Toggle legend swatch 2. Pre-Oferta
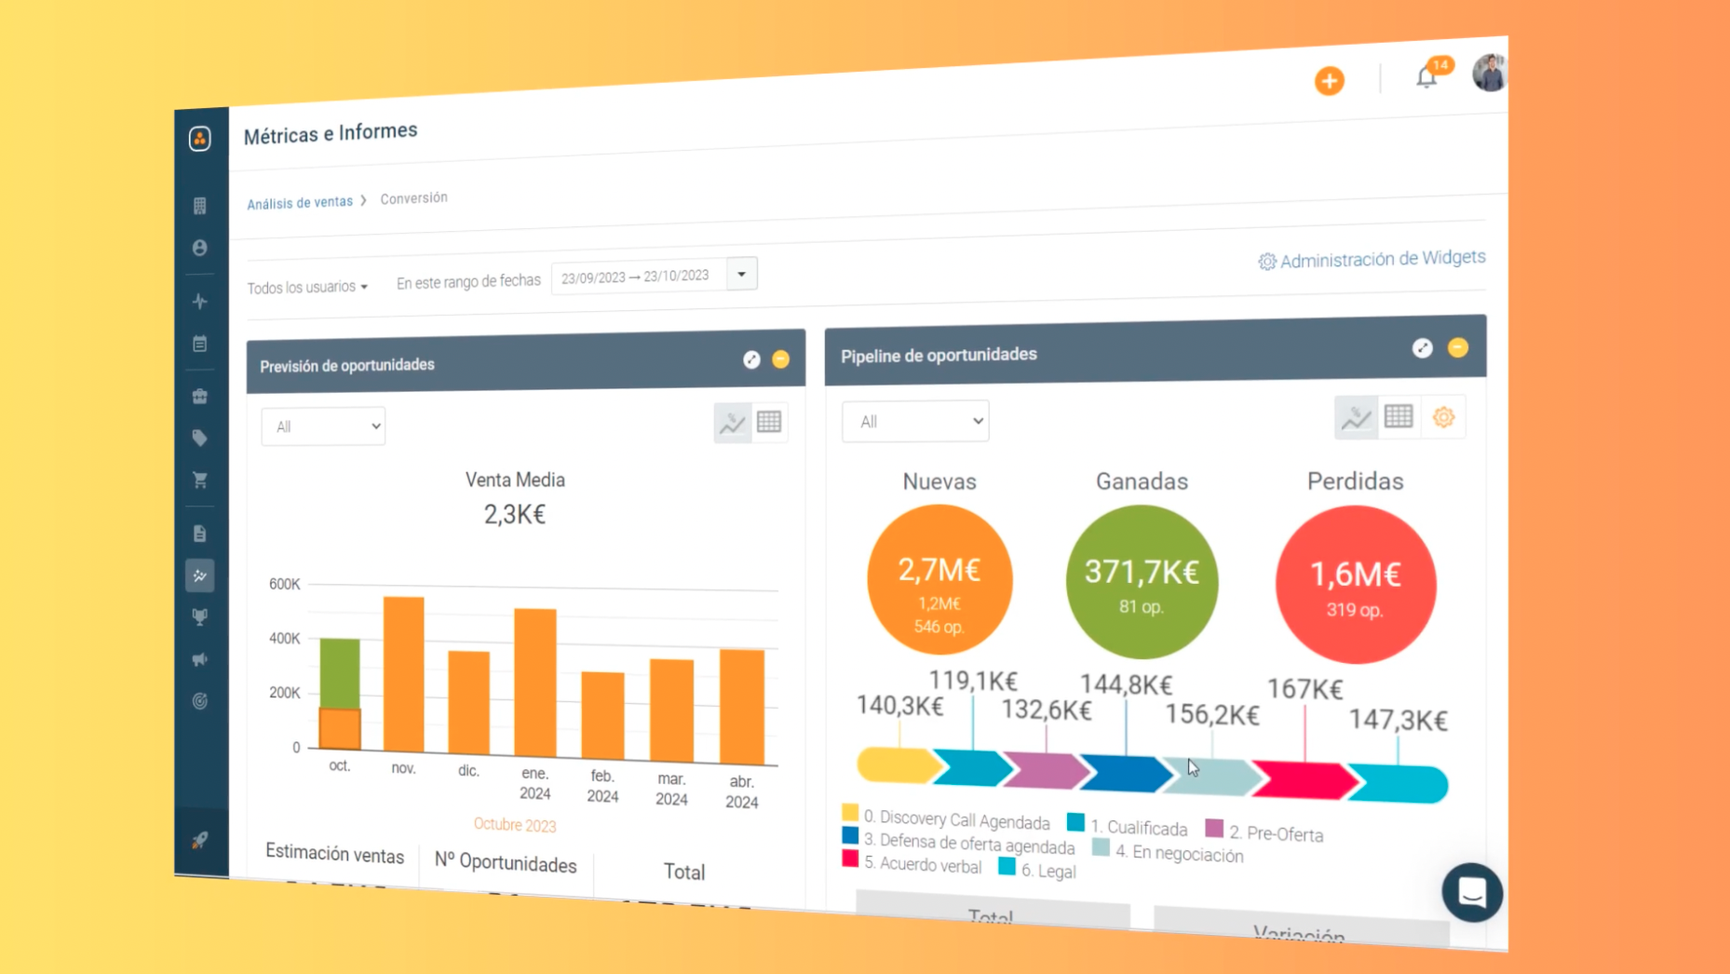1730x974 pixels. pyautogui.click(x=1214, y=828)
